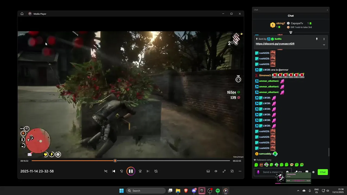Select the last quick emote with heart eyes

(x=302, y=165)
